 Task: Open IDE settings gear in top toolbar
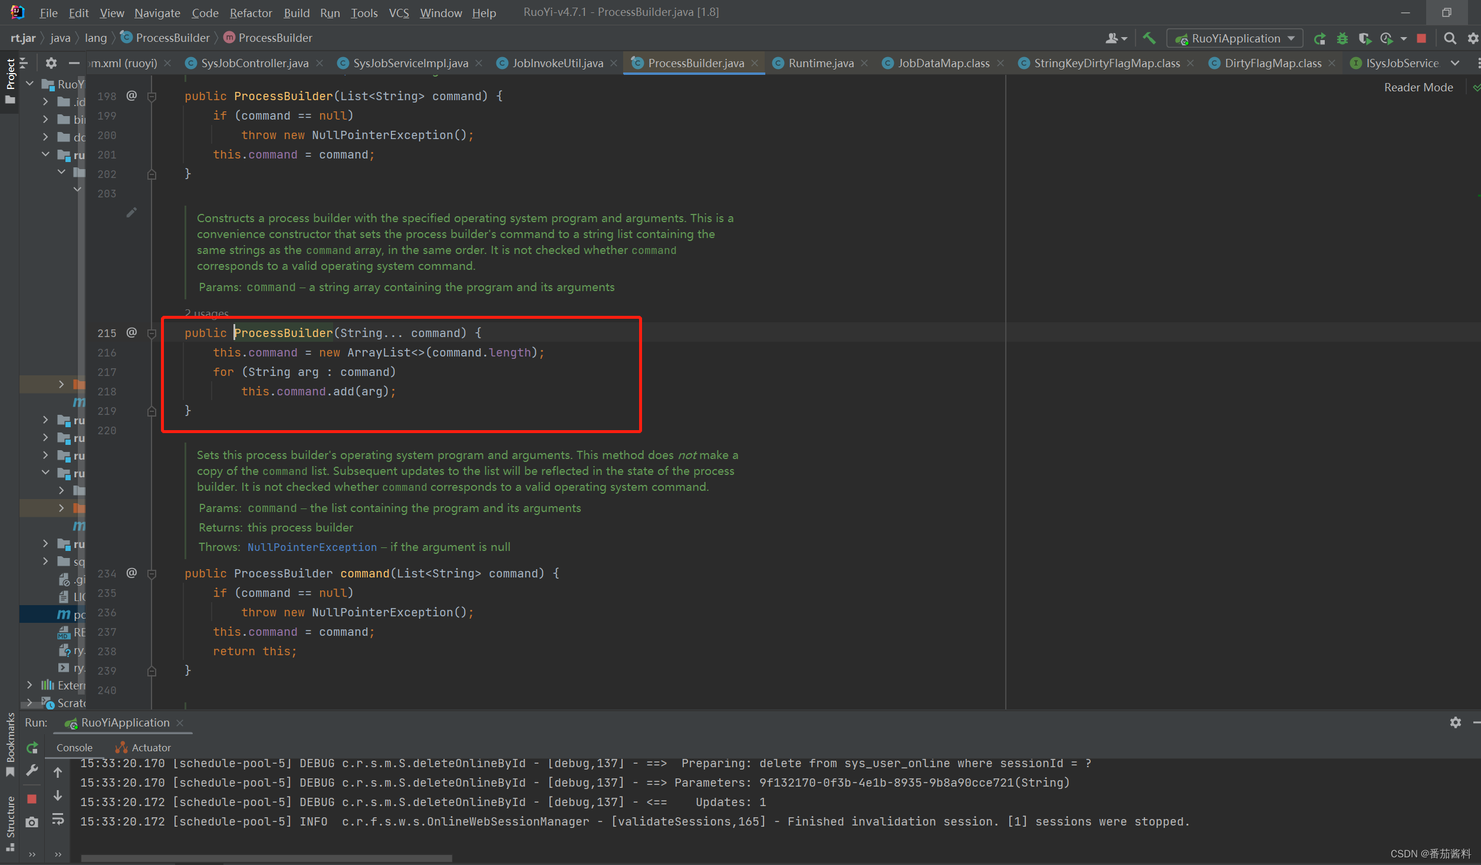[1473, 39]
